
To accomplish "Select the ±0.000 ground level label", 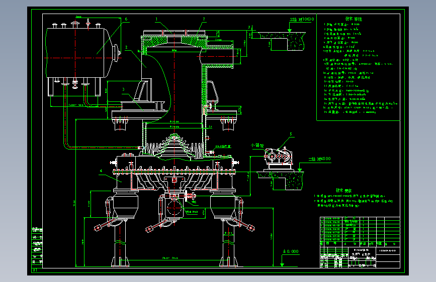I will tap(291, 251).
